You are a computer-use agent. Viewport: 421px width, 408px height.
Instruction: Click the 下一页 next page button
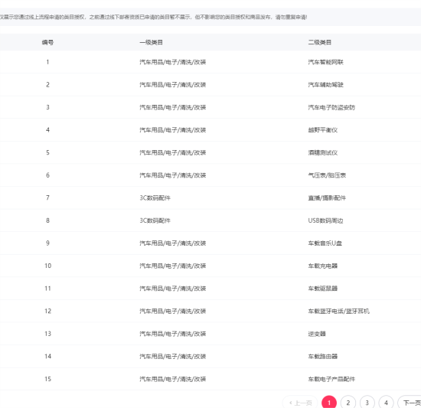[x=410, y=403]
